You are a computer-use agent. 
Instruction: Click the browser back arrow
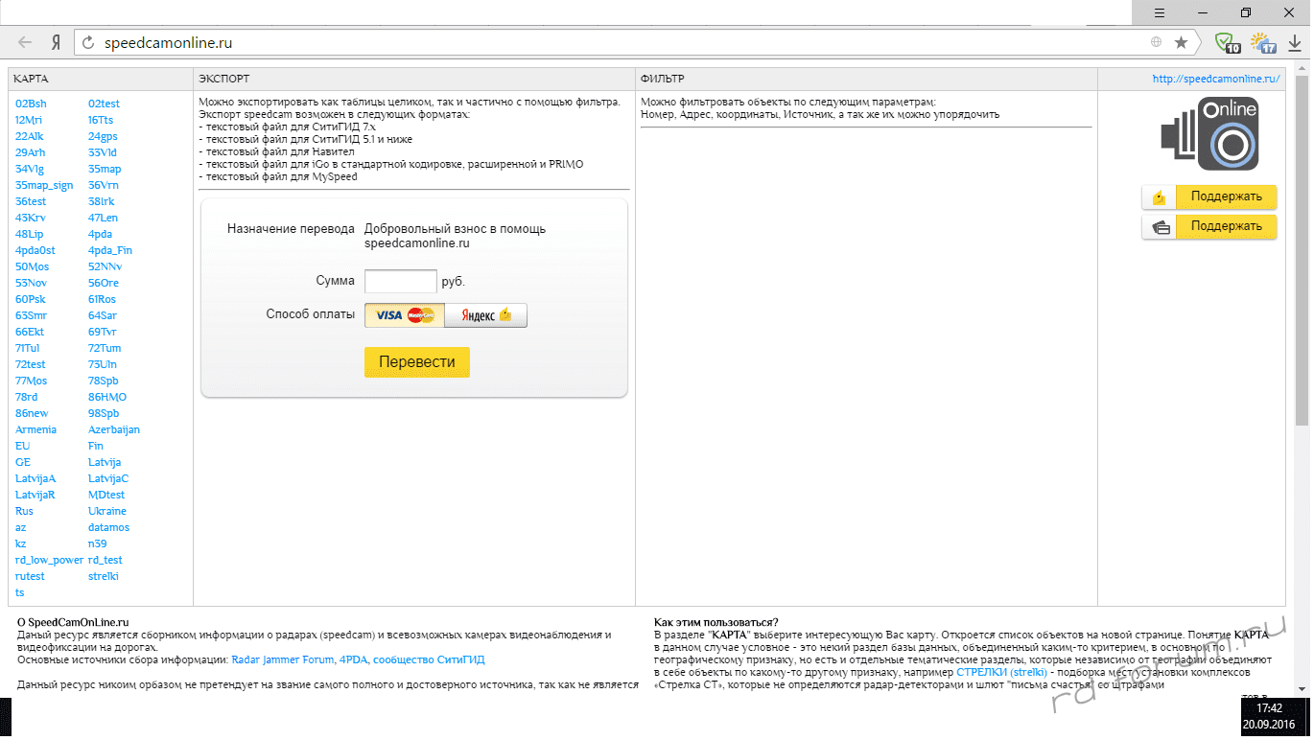click(25, 42)
